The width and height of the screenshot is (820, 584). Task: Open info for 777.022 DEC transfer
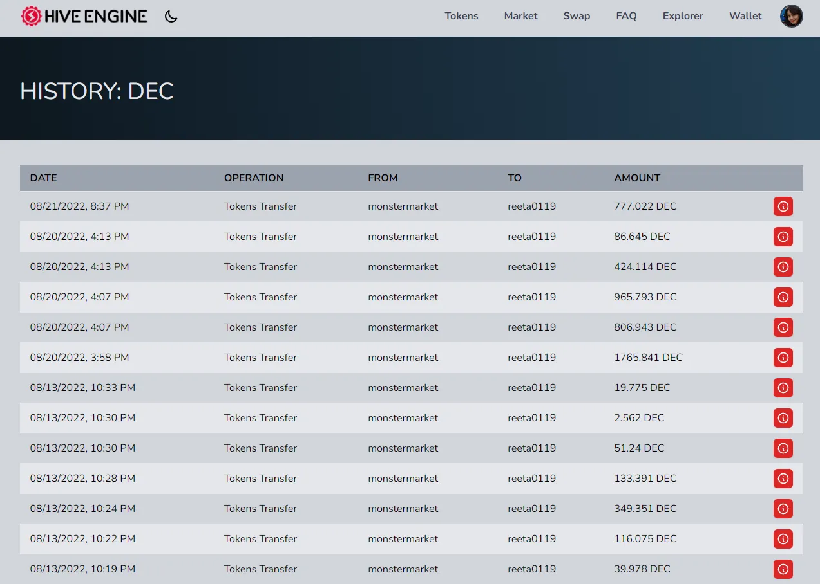[x=783, y=206]
